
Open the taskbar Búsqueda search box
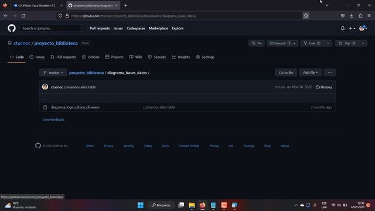(x=161, y=205)
